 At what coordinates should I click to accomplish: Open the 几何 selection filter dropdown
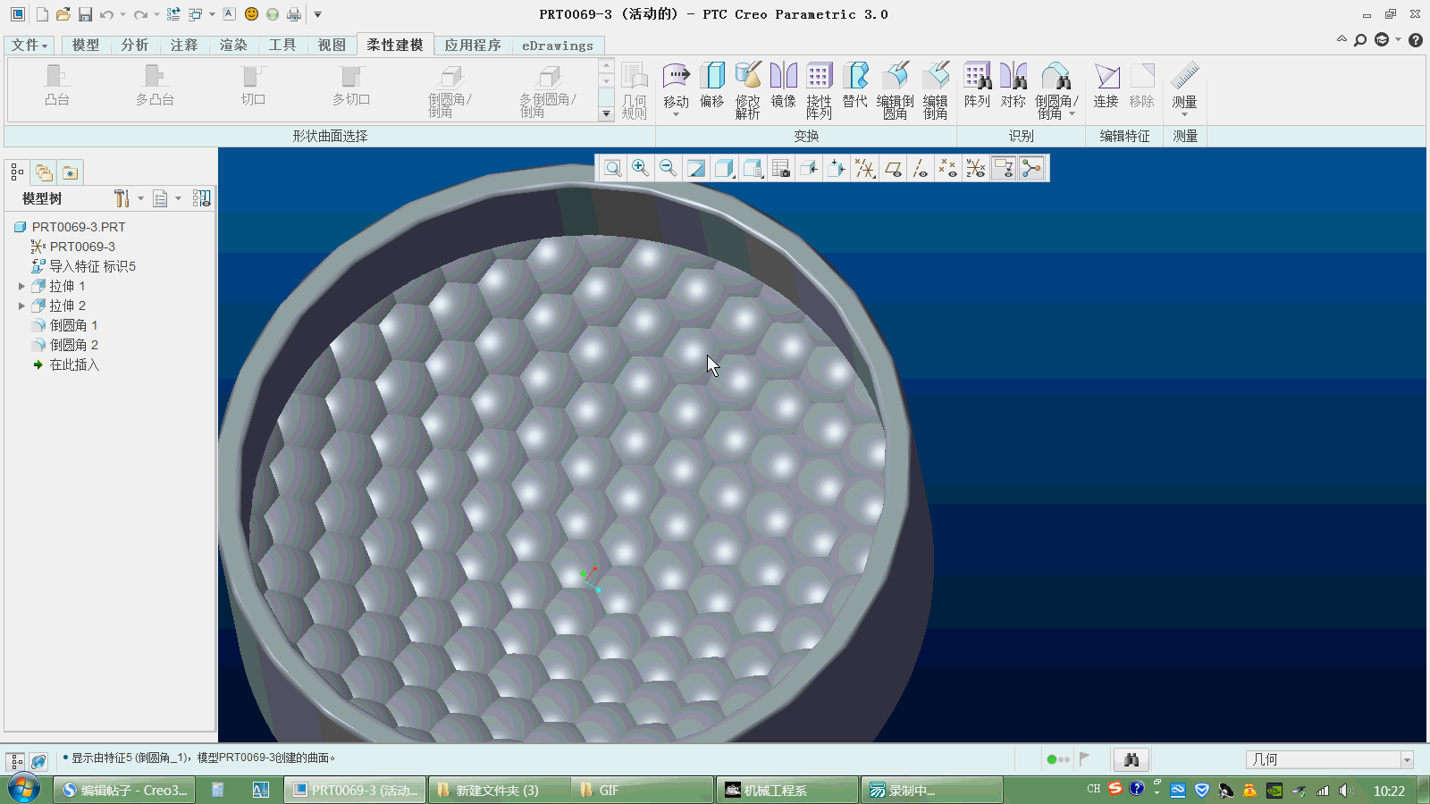(x=1406, y=760)
